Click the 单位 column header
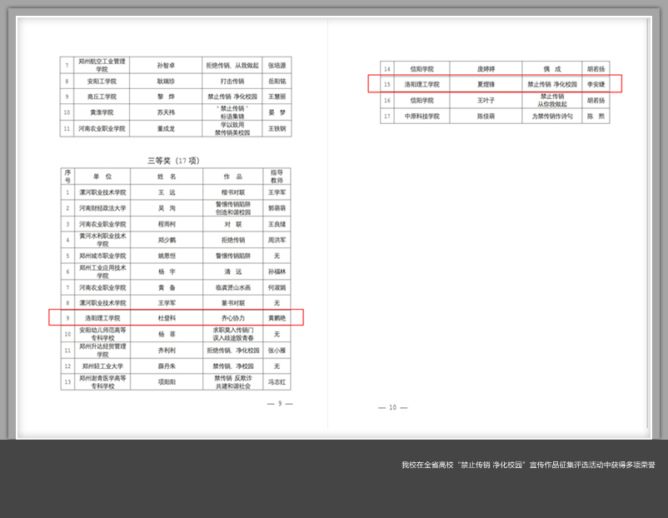Screen dimensions: 668x518 [102, 177]
